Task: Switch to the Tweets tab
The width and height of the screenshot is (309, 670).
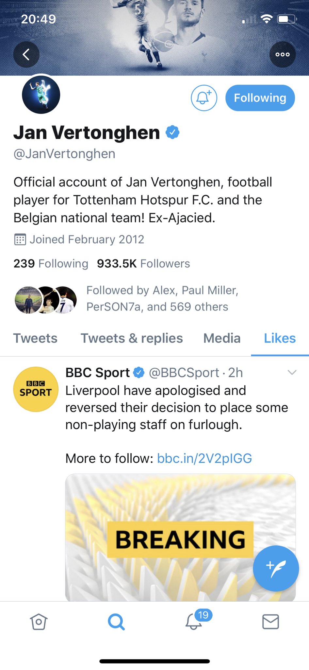Action: pyautogui.click(x=35, y=338)
